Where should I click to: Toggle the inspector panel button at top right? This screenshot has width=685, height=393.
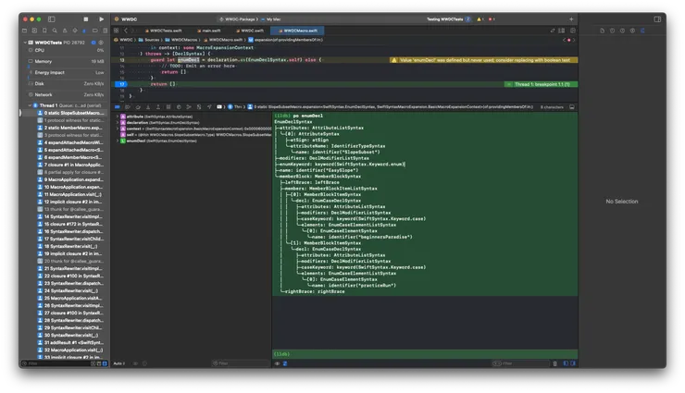[x=656, y=18]
